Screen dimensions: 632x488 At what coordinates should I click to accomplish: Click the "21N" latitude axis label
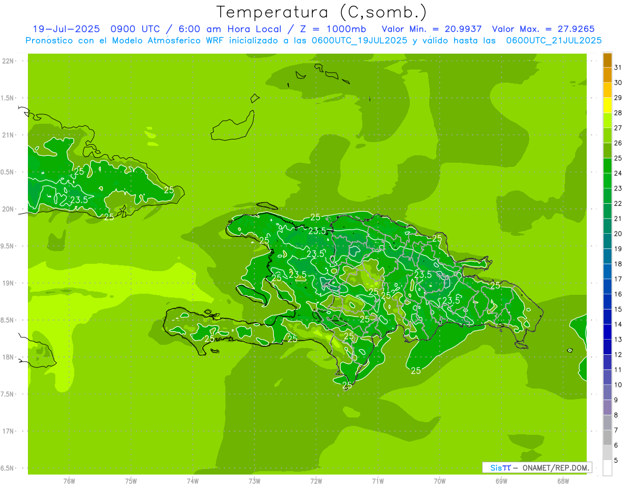8,135
